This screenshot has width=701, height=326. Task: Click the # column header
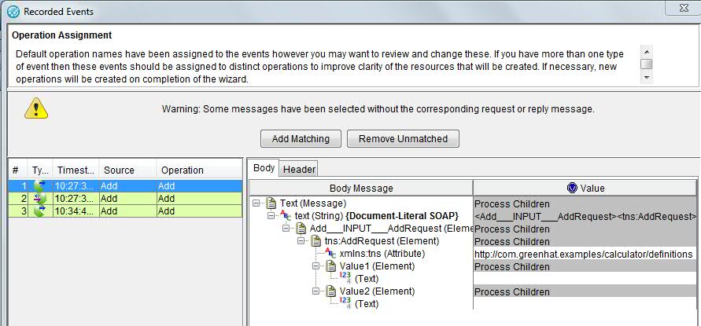tap(18, 170)
